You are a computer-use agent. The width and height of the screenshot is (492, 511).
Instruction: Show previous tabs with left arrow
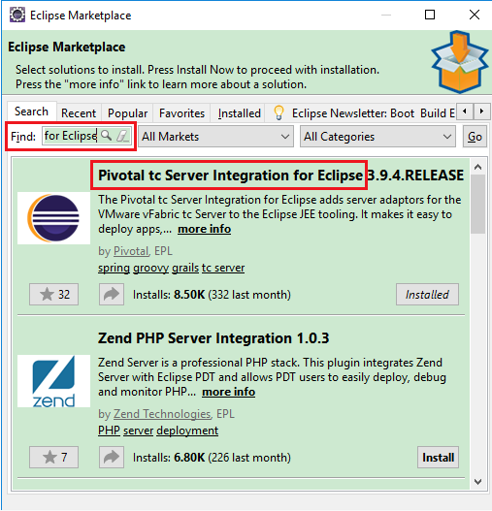click(465, 112)
